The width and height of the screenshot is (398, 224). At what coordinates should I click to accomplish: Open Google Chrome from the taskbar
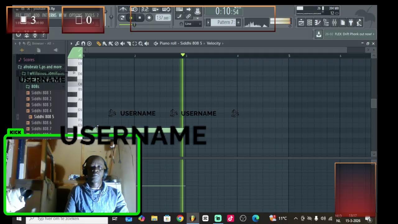(x=180, y=219)
